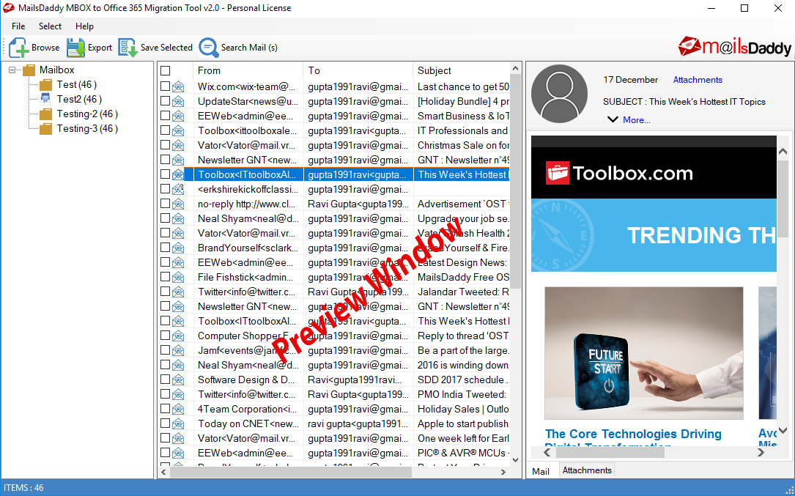
Task: Check the Neal Shyam Upgrade your job checkbox
Action: click(166, 218)
